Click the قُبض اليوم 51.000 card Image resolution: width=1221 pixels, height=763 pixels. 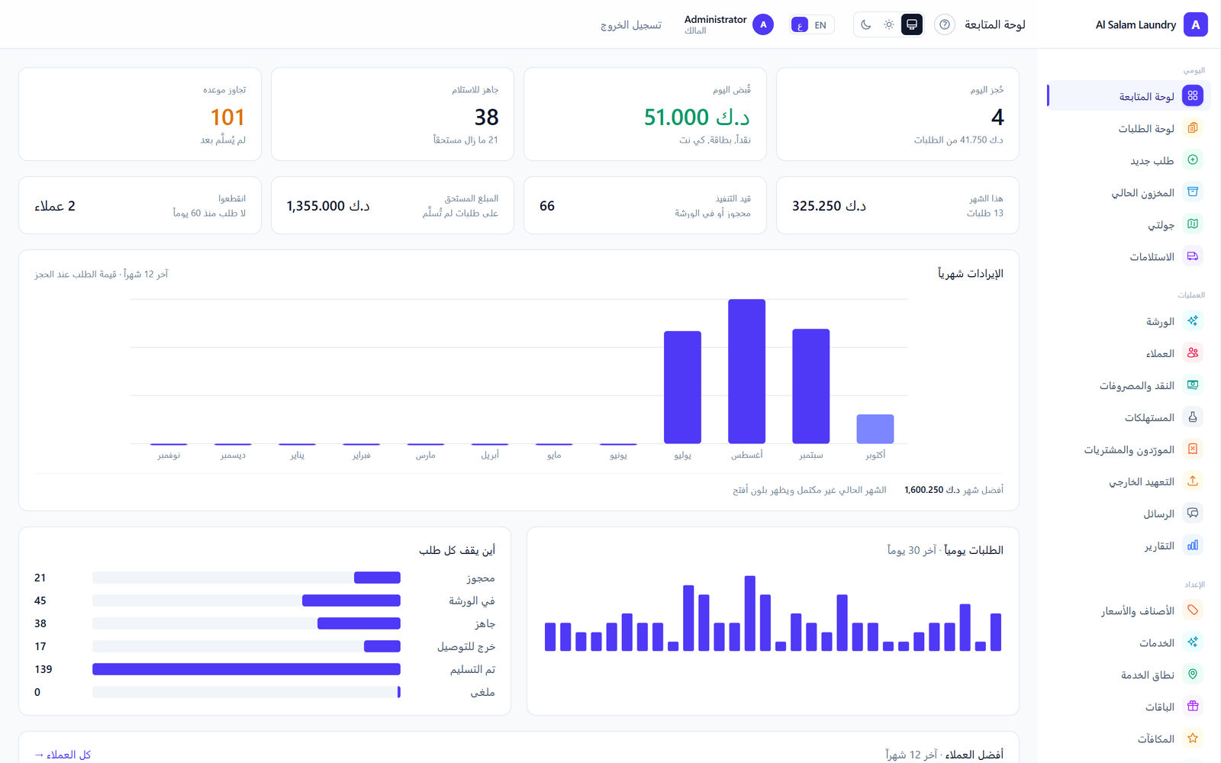point(645,114)
